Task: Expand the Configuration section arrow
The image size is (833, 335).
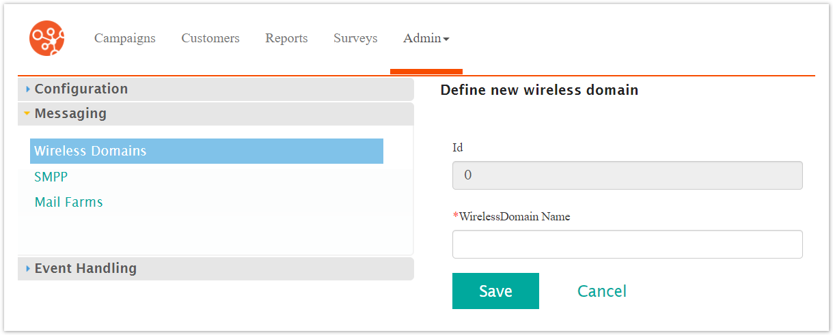Action: point(28,89)
